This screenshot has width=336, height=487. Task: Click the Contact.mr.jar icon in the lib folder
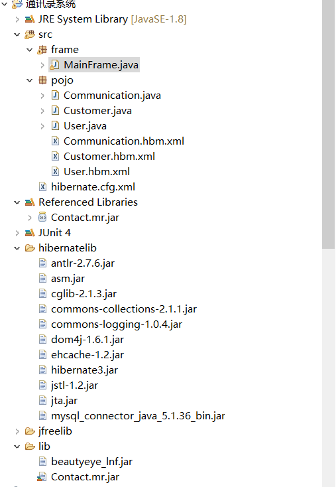(x=42, y=477)
